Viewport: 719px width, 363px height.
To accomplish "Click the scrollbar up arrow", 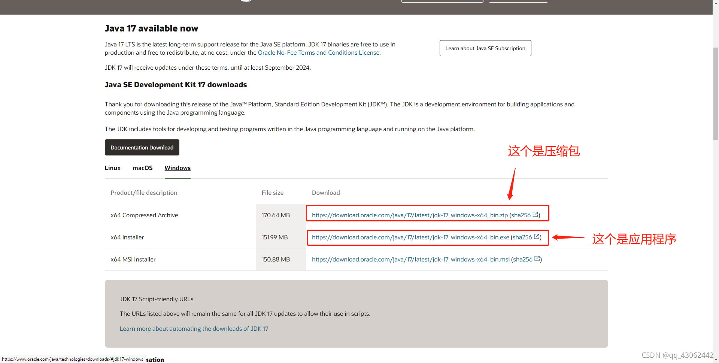I will coord(716,3).
